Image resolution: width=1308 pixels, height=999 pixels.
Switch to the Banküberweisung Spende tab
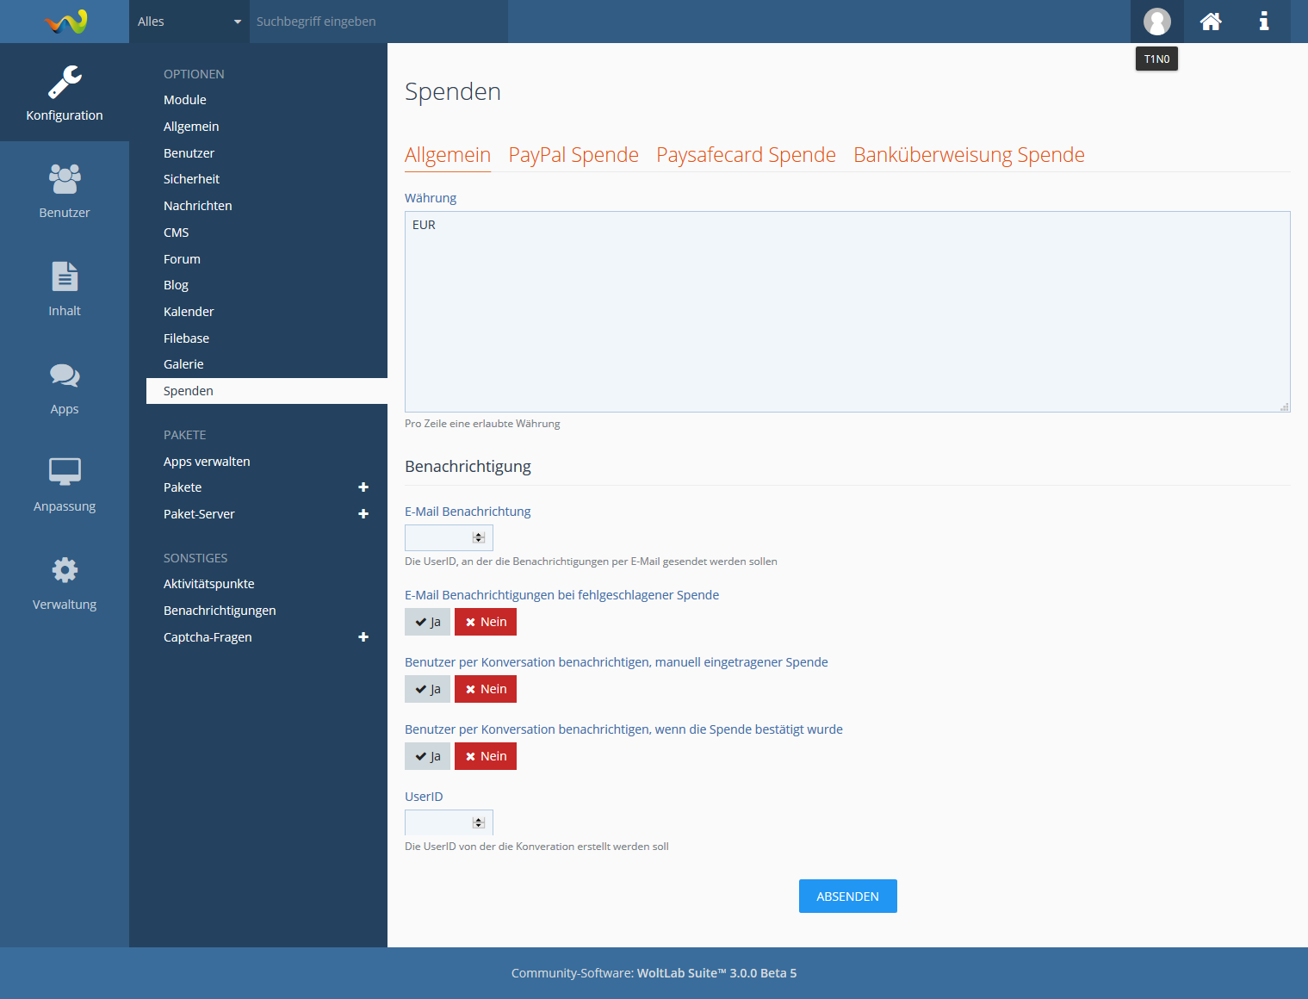tap(969, 155)
